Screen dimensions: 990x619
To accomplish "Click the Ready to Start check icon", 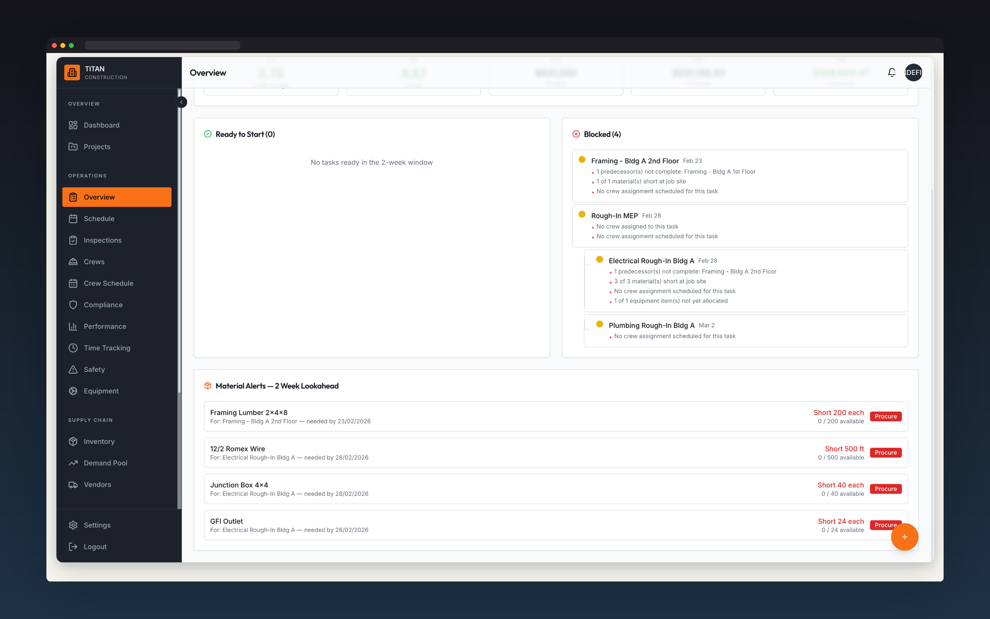I will [x=208, y=134].
